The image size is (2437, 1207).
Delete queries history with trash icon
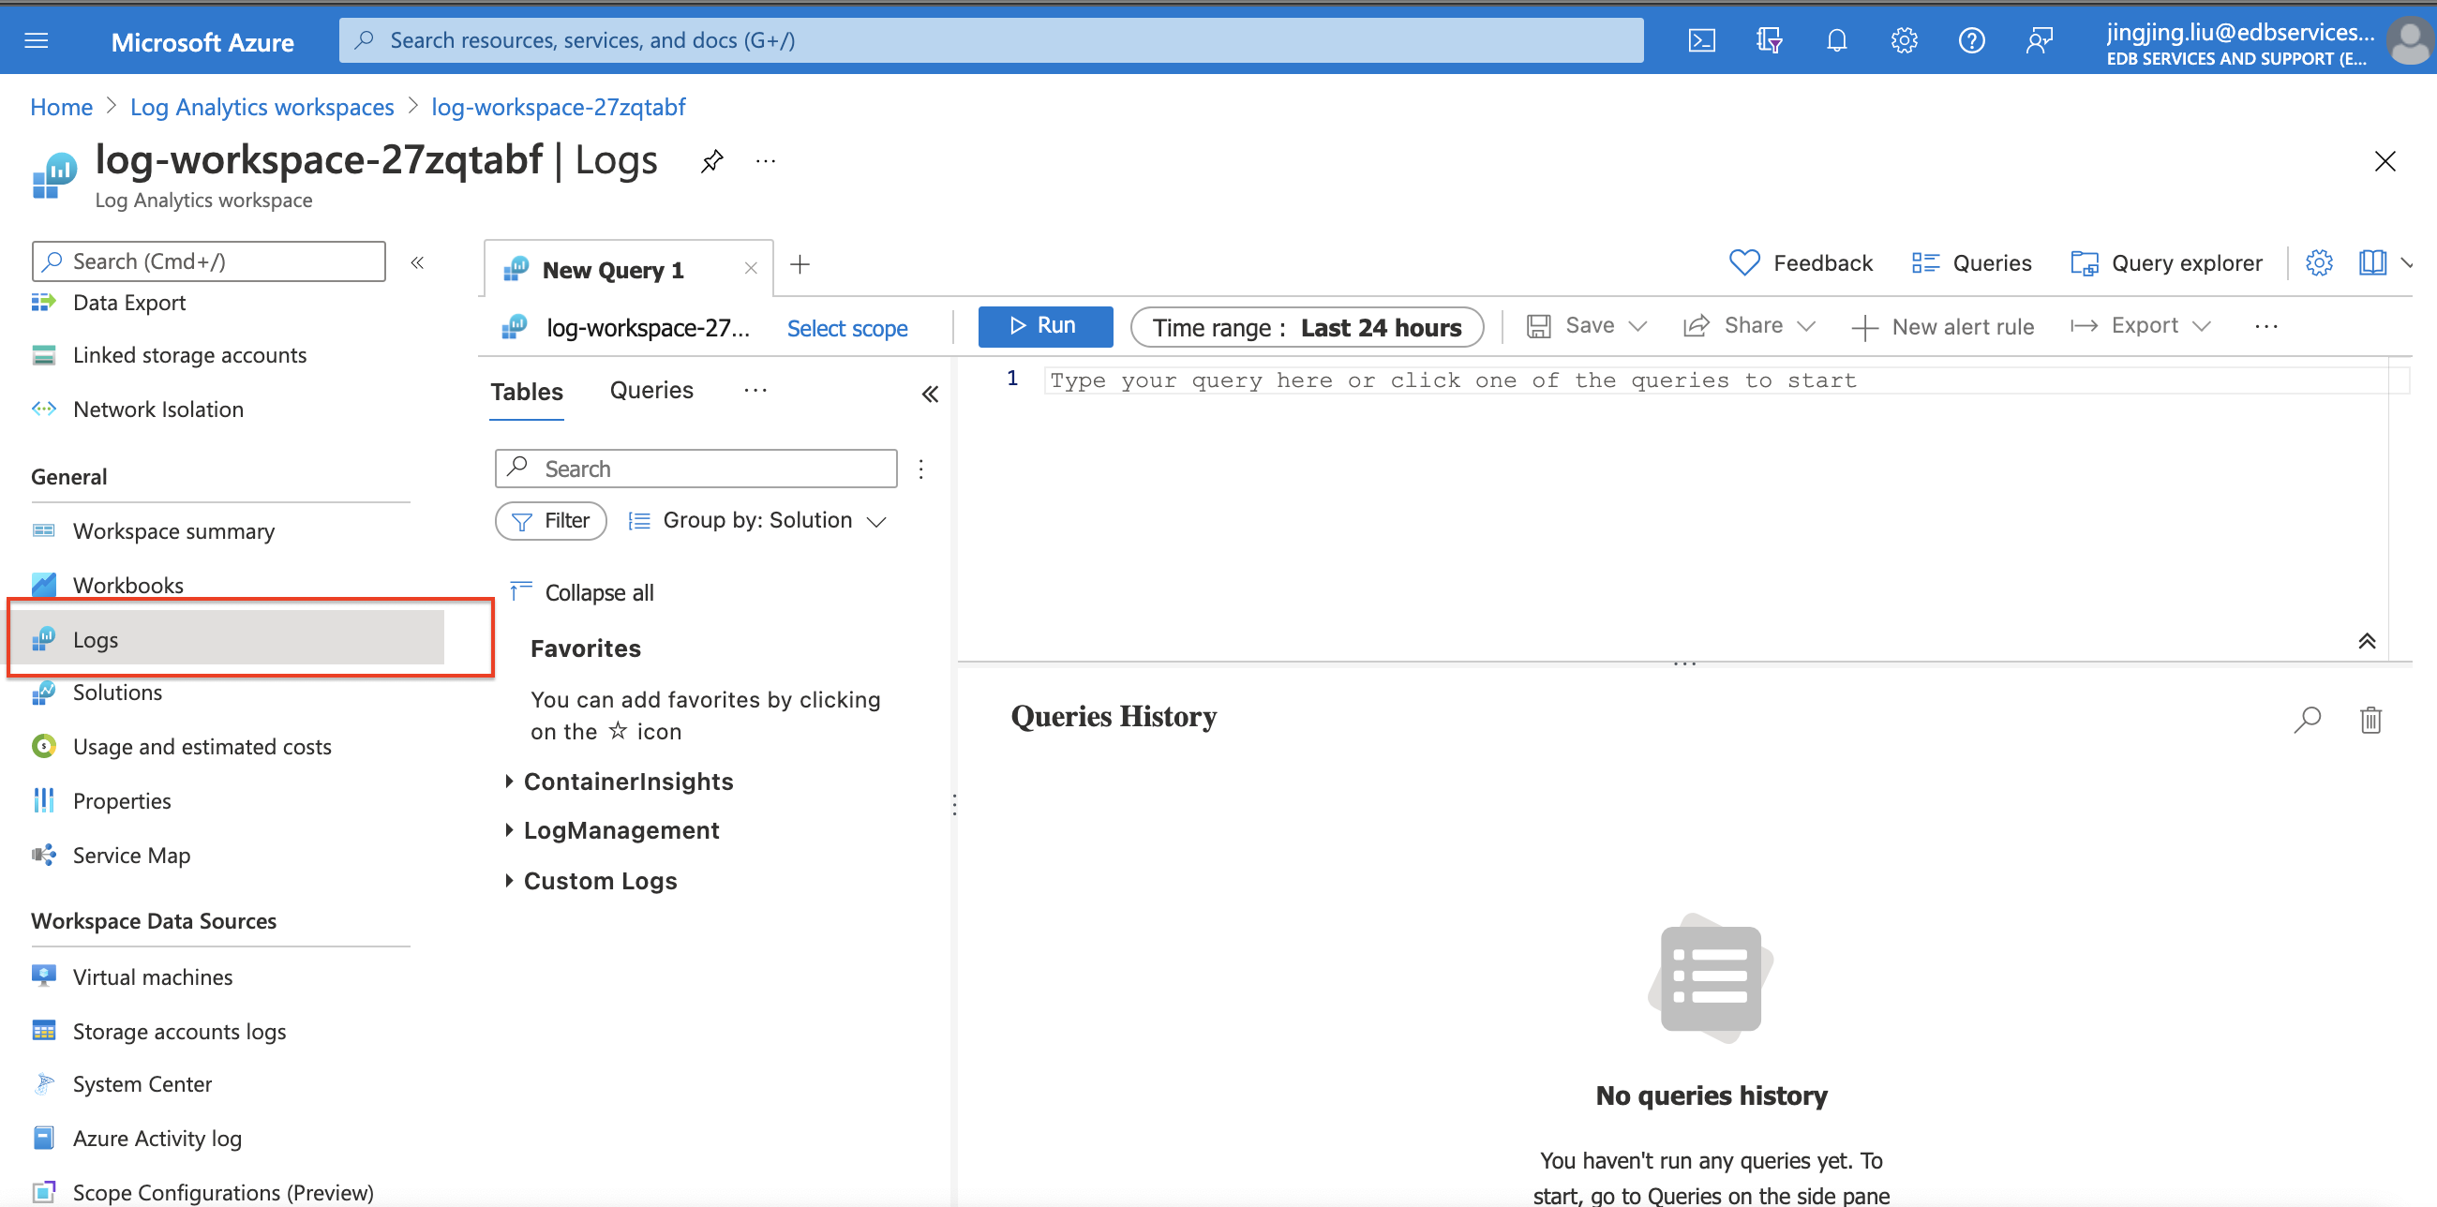(2370, 720)
